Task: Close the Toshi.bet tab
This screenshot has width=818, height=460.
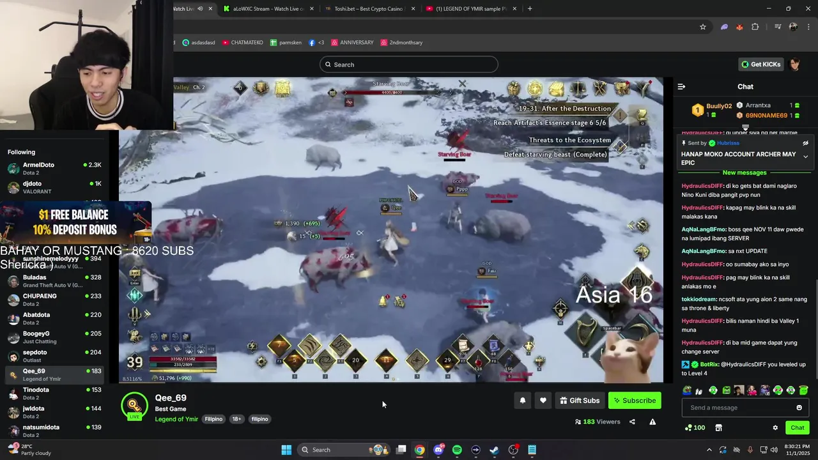Action: tap(413, 8)
